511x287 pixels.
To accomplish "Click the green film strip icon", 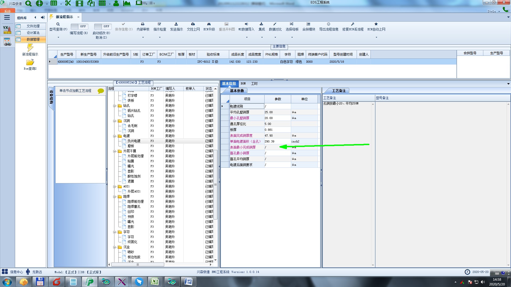I will click(x=79, y=3).
